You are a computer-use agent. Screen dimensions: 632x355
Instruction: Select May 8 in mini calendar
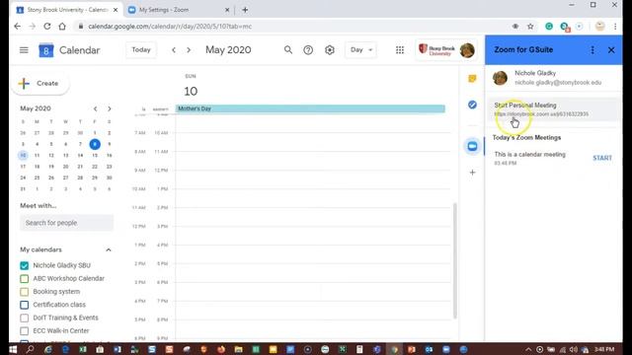[x=95, y=144]
